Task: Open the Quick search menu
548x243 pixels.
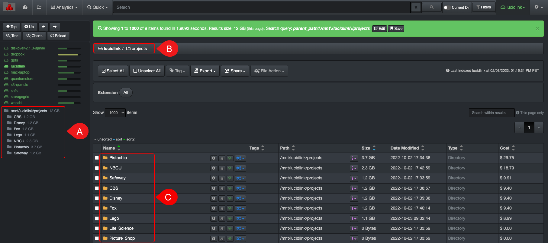Action: tap(97, 7)
